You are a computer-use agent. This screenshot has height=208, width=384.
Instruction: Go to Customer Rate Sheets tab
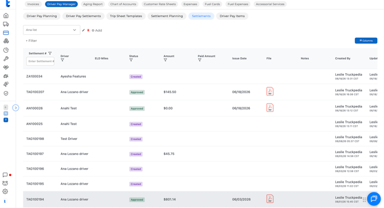160,4
